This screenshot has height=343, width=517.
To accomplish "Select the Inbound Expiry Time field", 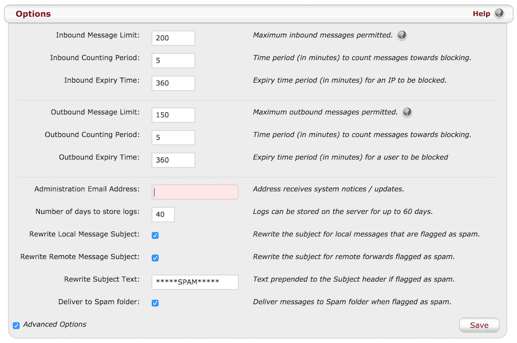I will click(x=173, y=83).
